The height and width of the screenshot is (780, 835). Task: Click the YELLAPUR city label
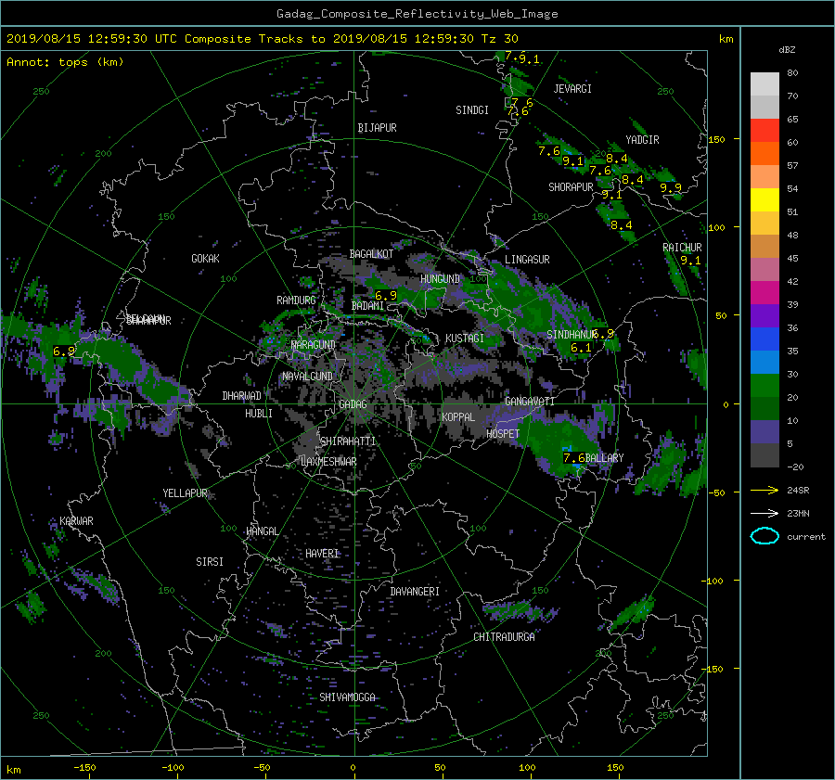point(185,493)
